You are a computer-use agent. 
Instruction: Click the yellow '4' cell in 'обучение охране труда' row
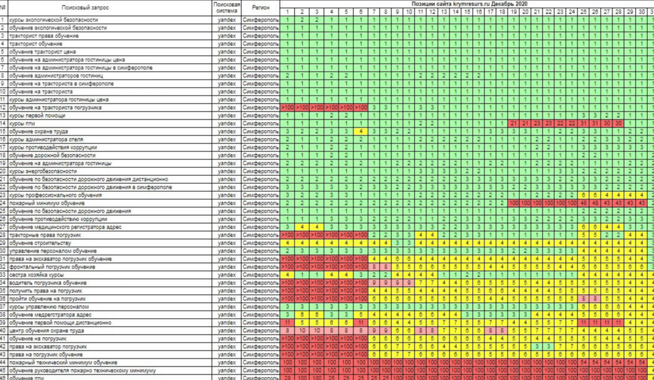tap(361, 131)
